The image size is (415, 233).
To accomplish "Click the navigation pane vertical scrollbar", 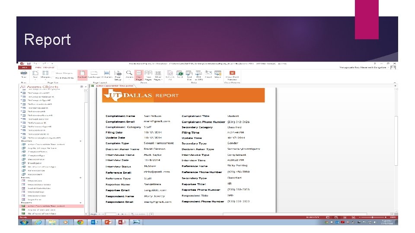I will pyautogui.click(x=86, y=152).
